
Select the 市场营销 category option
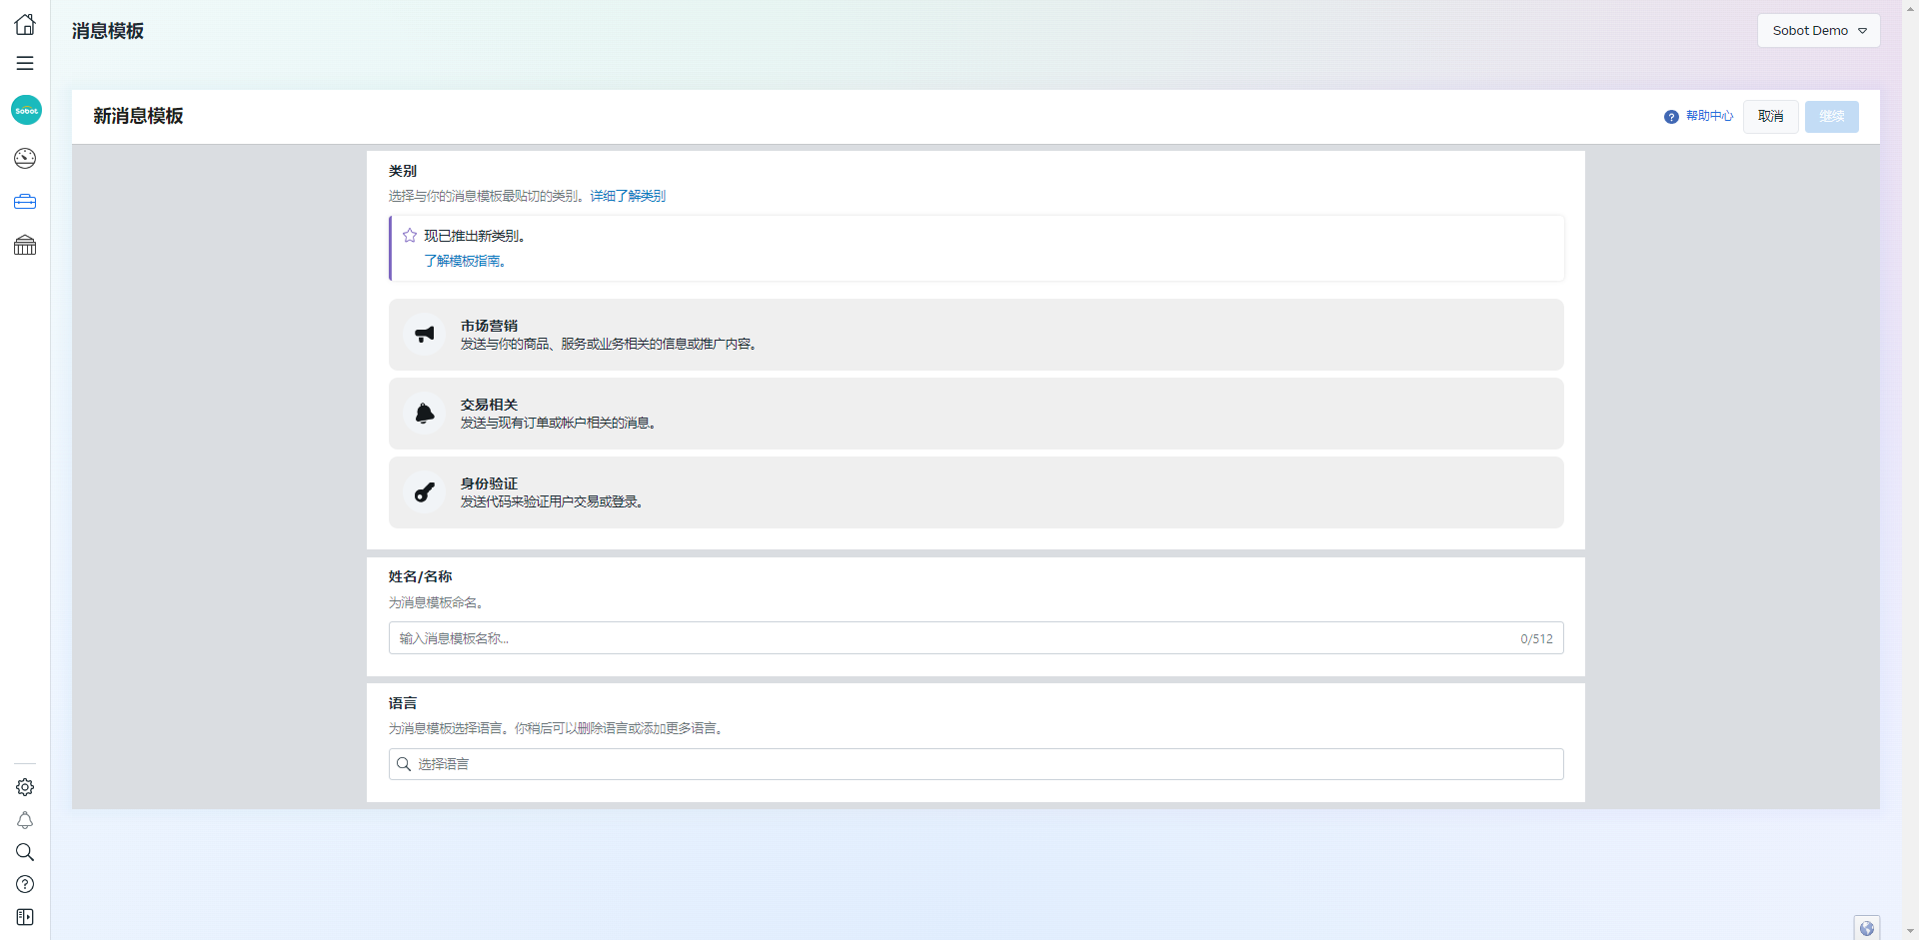pyautogui.click(x=975, y=335)
